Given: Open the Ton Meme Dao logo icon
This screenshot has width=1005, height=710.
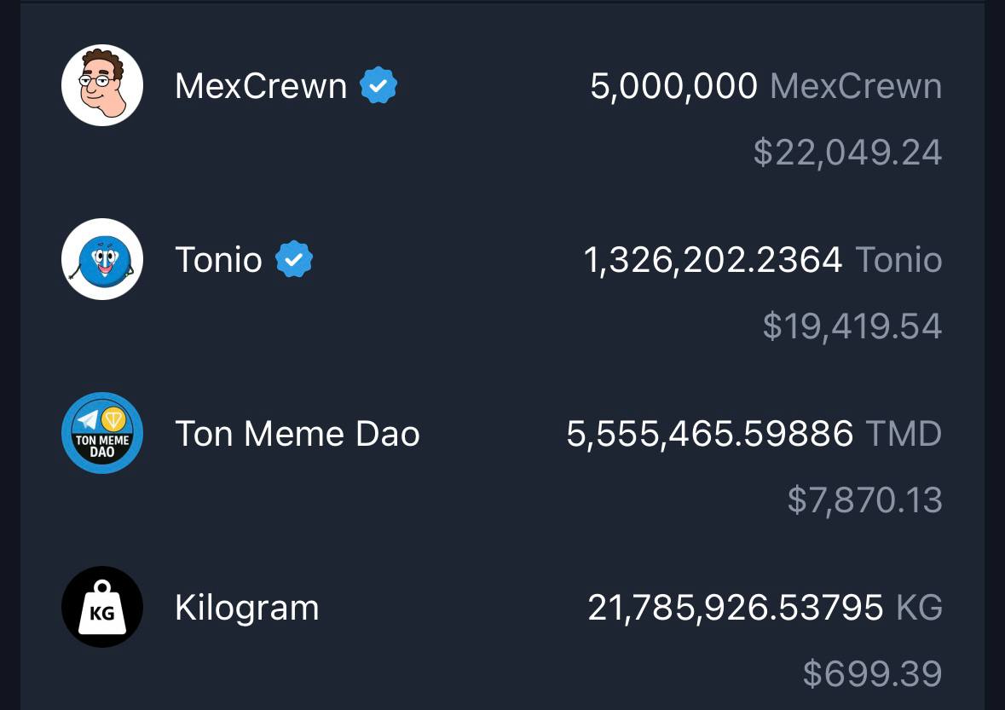Looking at the screenshot, I should click(102, 433).
